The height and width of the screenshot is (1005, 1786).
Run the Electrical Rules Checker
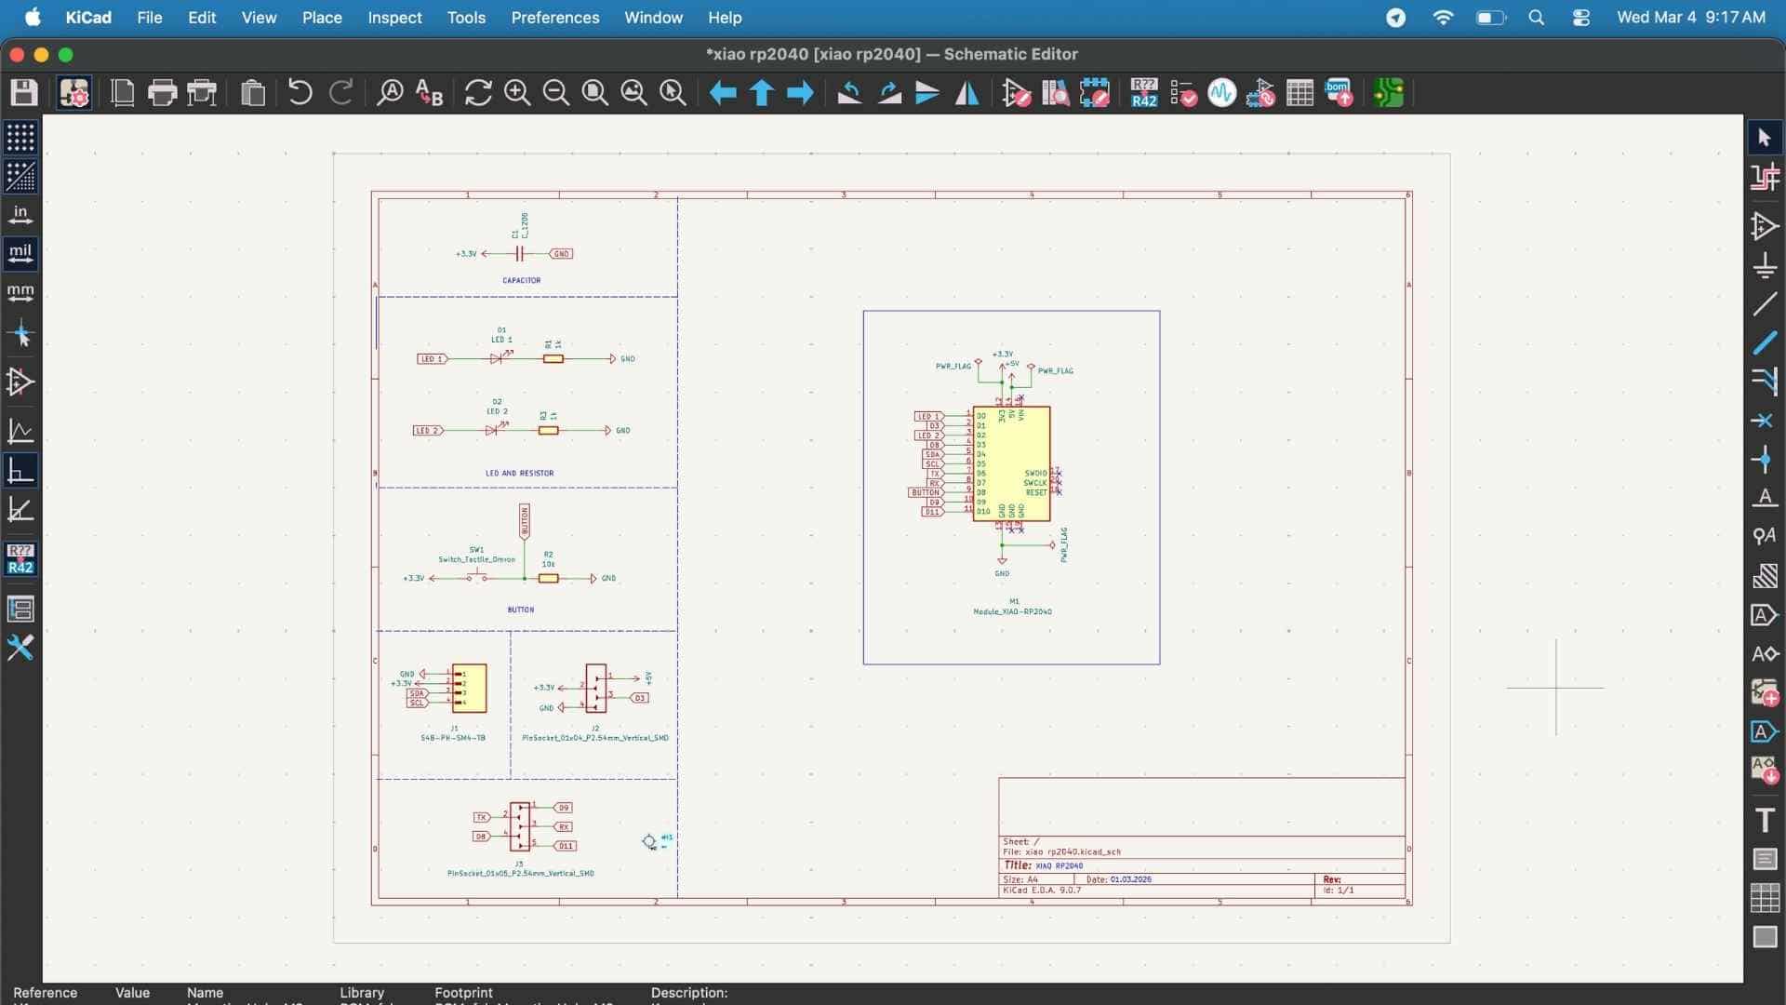pyautogui.click(x=1182, y=93)
